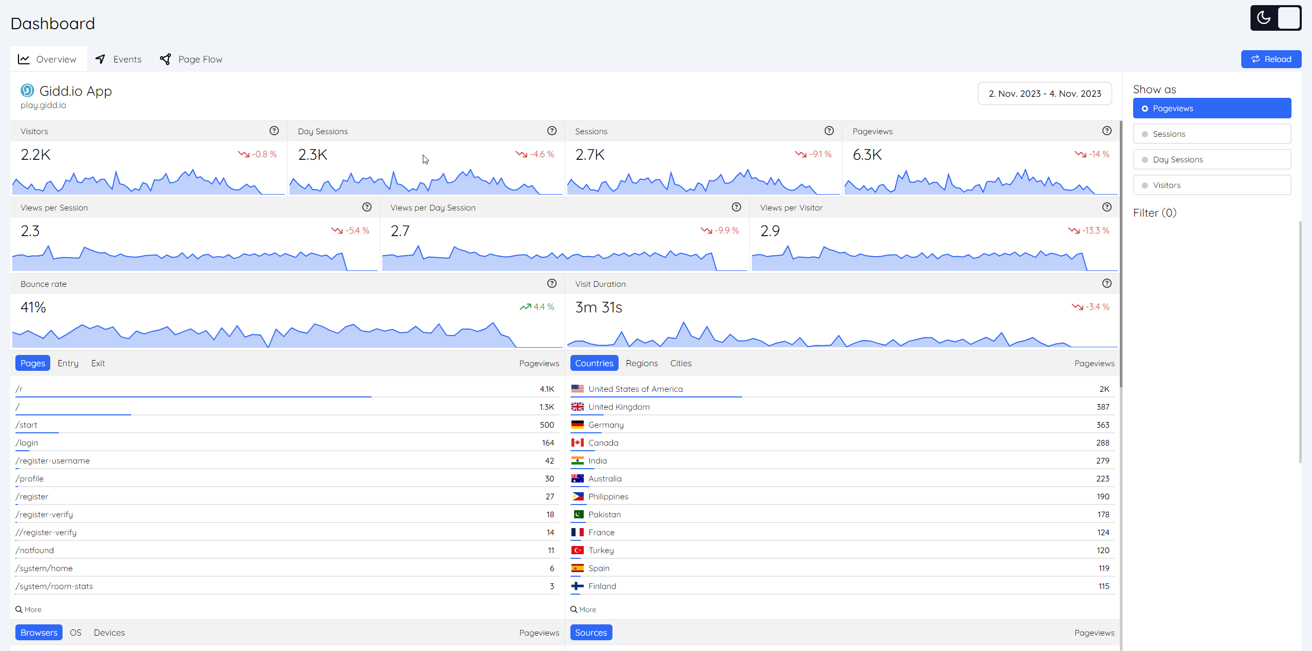Open the Views per Session help tooltip
The height and width of the screenshot is (651, 1312).
[366, 207]
